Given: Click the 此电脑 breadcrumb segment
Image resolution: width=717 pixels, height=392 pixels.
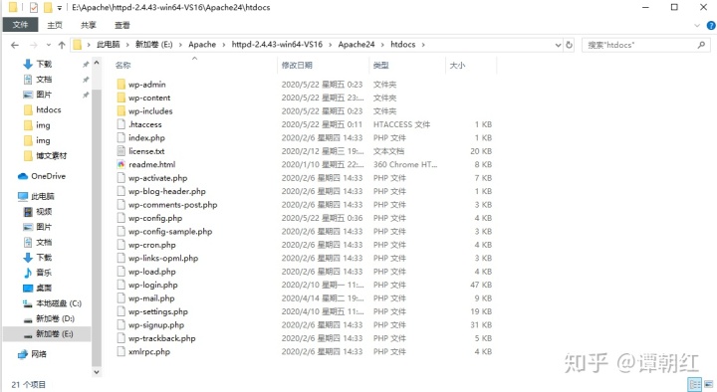Looking at the screenshot, I should (x=108, y=45).
